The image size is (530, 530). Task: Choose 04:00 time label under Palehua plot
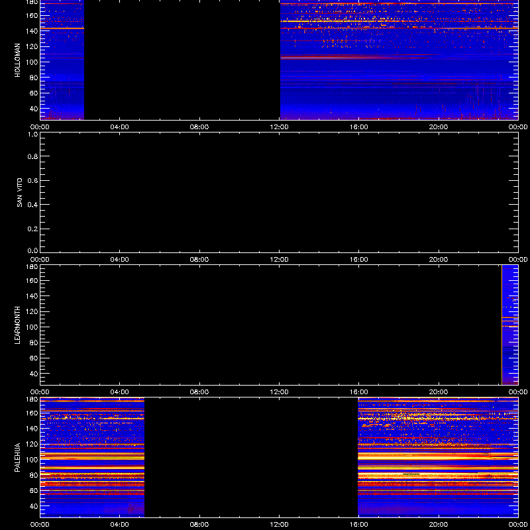pyautogui.click(x=120, y=525)
